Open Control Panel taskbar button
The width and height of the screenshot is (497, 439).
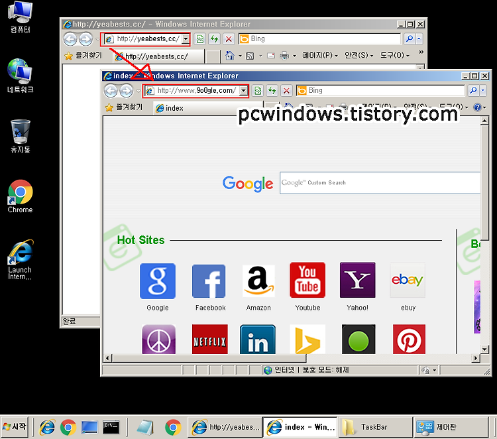[x=450, y=427]
